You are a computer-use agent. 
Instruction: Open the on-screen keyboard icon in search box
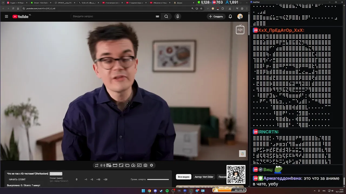click(x=157, y=16)
